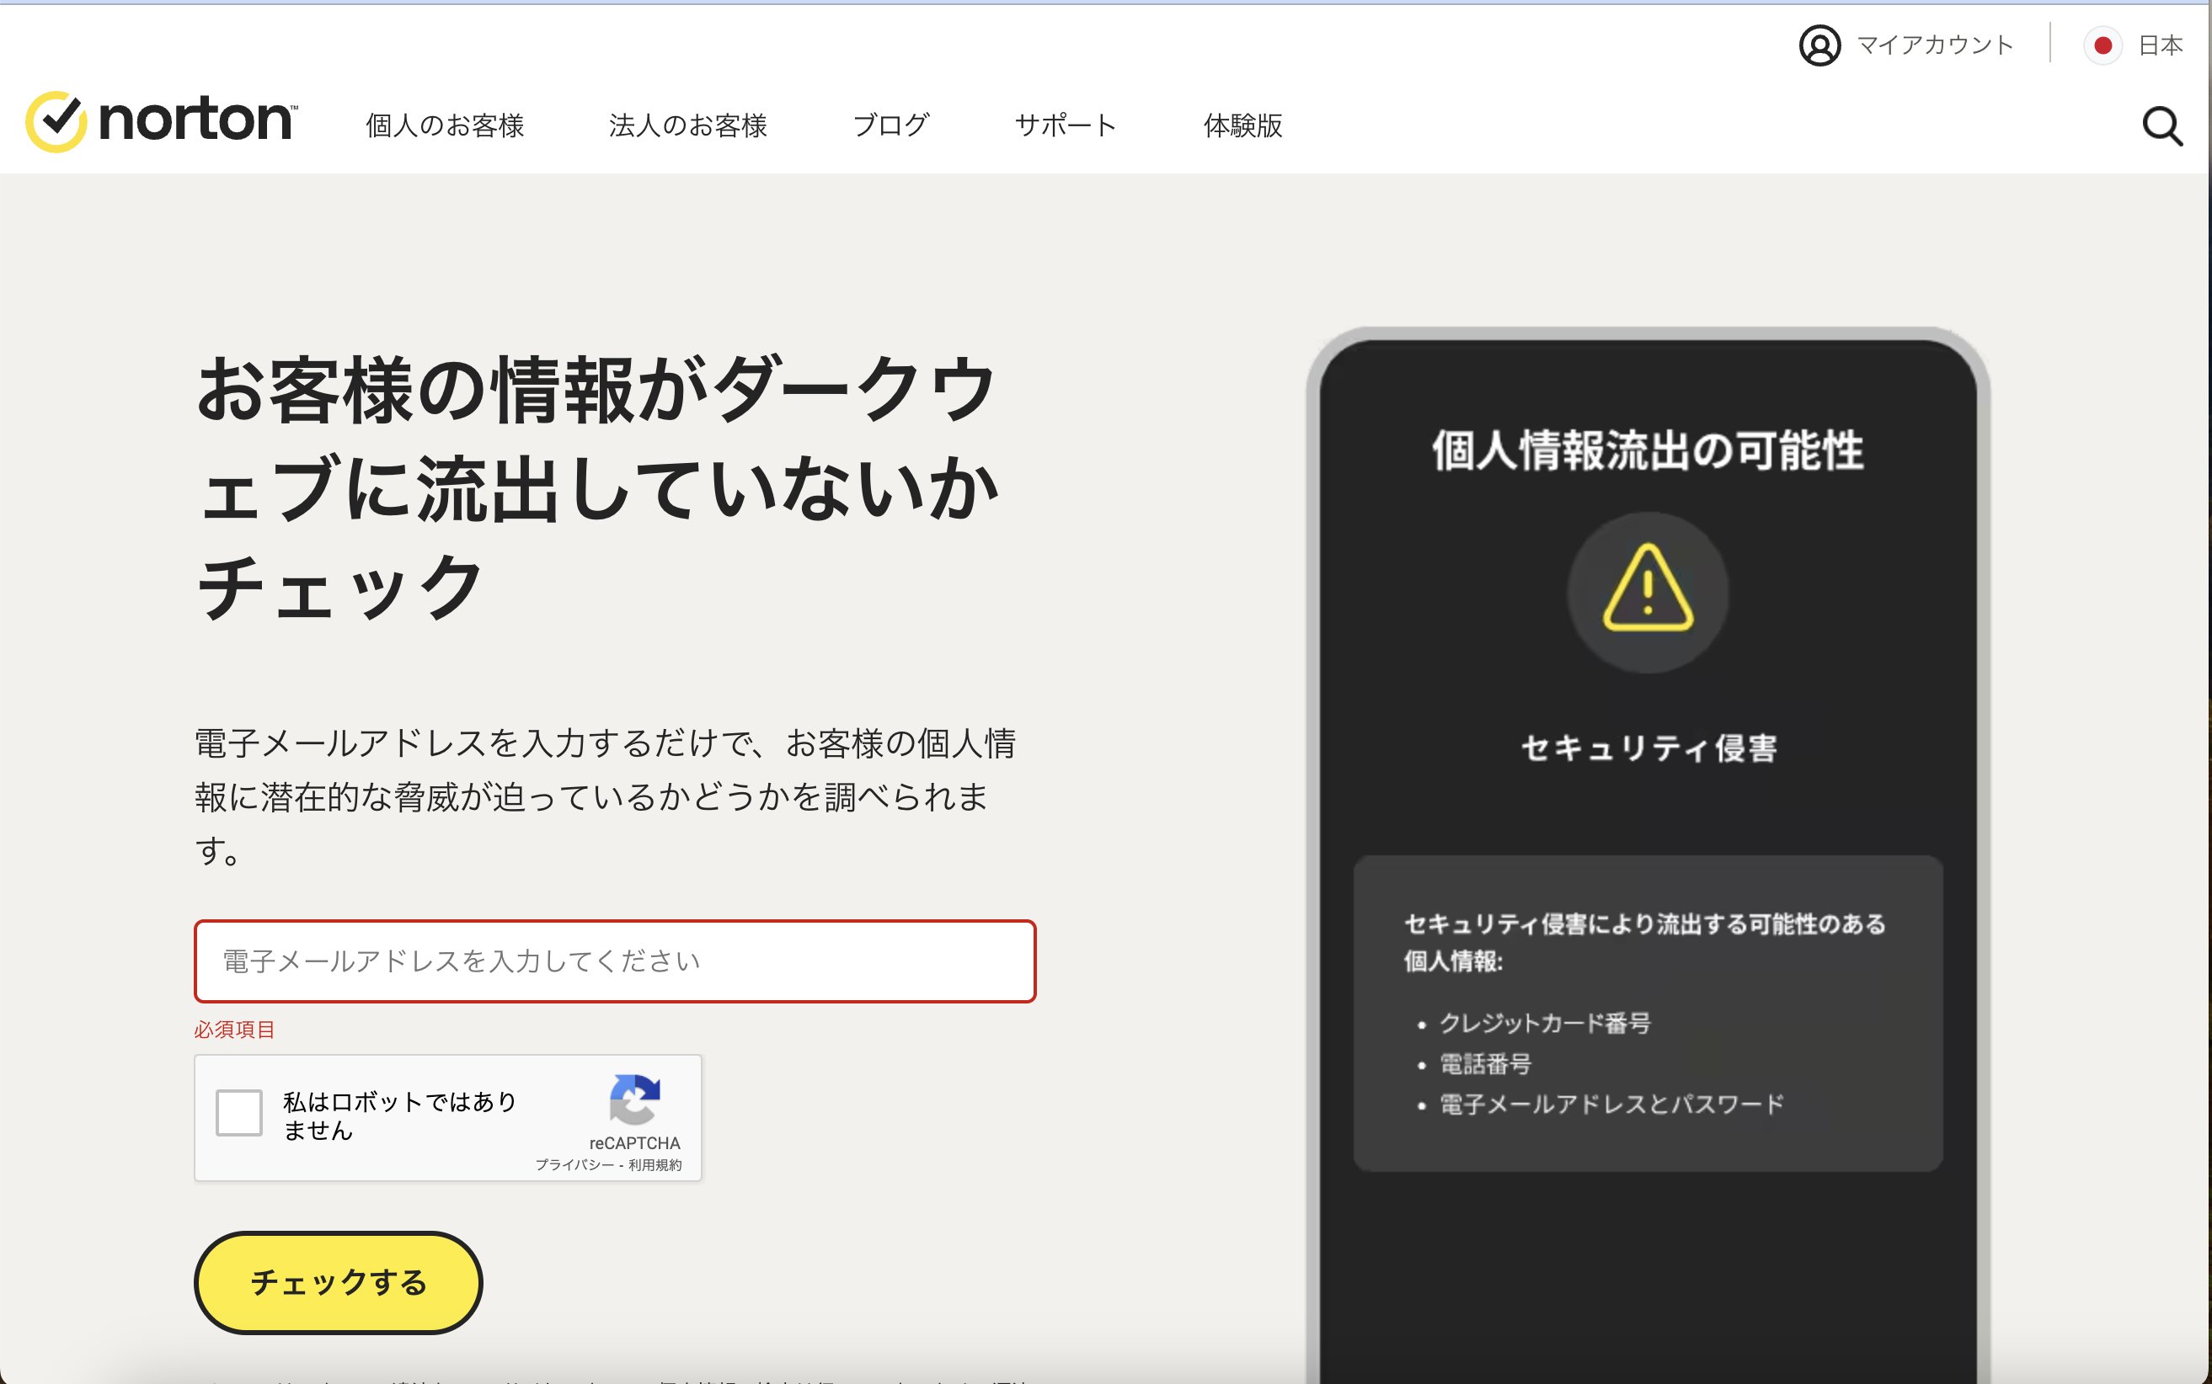The width and height of the screenshot is (2212, 1384).
Task: Click the Norton logo
Action: [161, 121]
